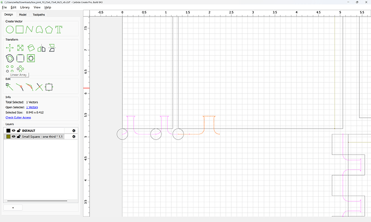Toggle visibility eye of Small Square layer

[x=13, y=137]
